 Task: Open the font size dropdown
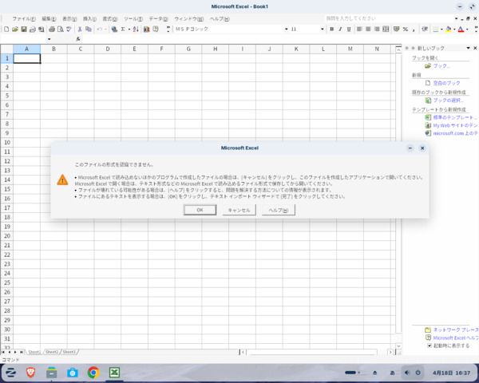tap(322, 29)
